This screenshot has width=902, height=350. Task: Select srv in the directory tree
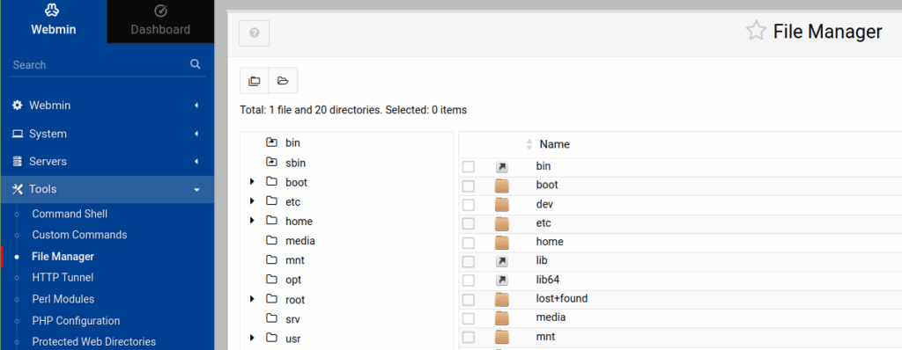(x=292, y=319)
